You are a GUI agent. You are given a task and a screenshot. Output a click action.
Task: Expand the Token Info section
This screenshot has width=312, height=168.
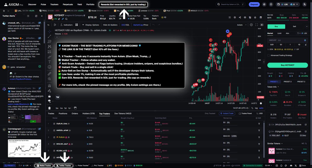click(x=273, y=87)
